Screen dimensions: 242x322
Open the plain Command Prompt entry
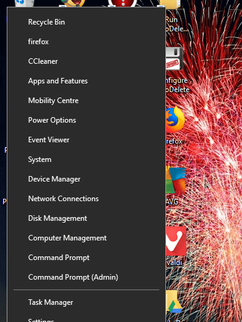[86, 258]
